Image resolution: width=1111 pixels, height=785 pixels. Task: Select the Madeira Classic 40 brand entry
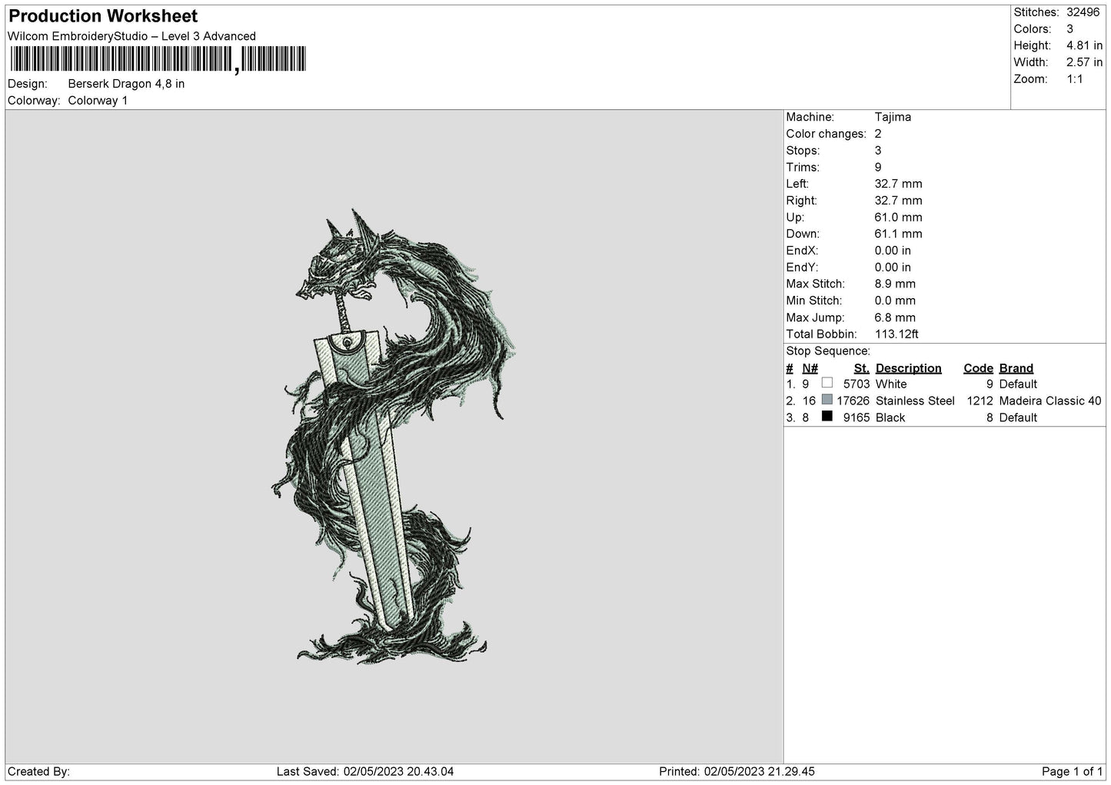point(1049,401)
